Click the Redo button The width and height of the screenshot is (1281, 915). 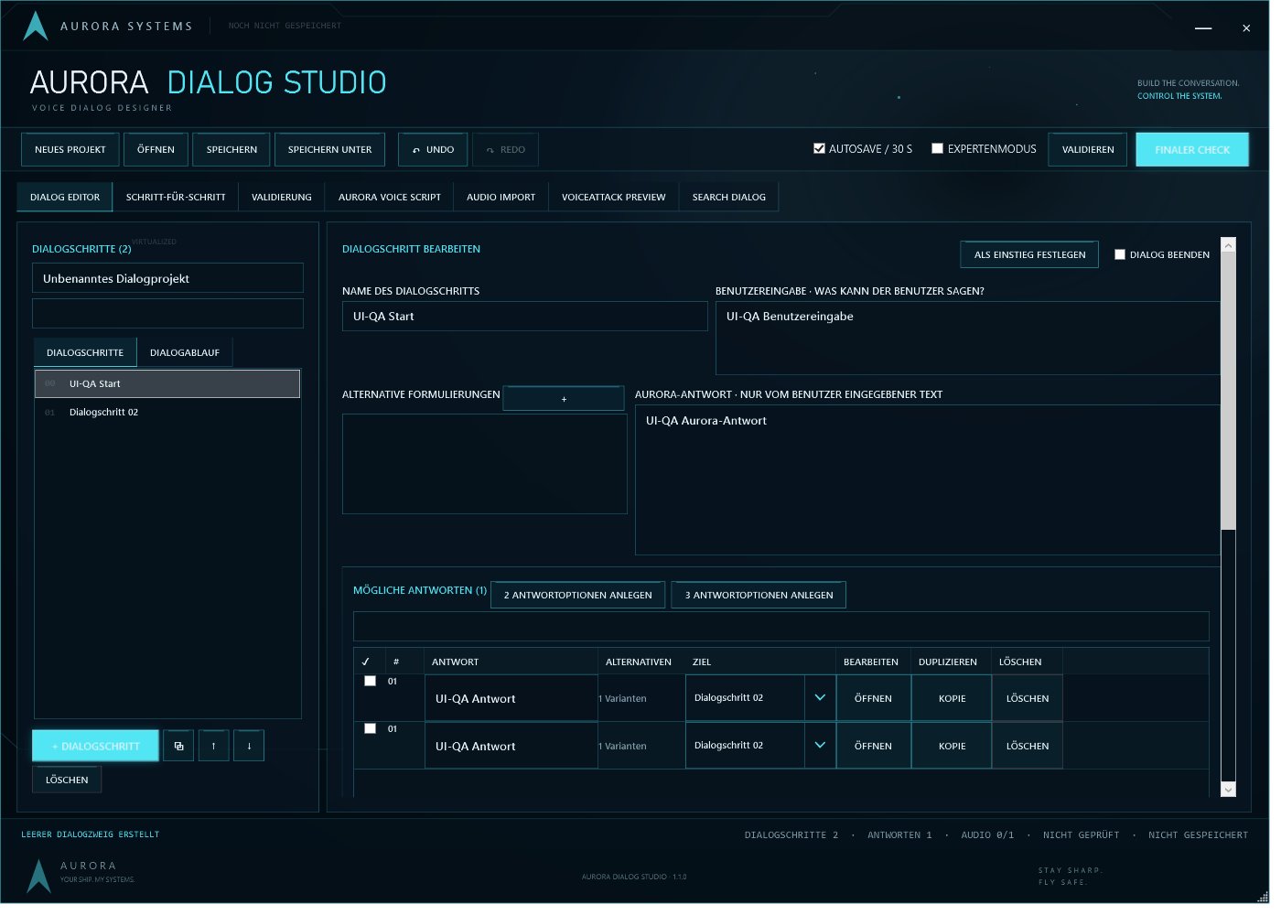(505, 149)
